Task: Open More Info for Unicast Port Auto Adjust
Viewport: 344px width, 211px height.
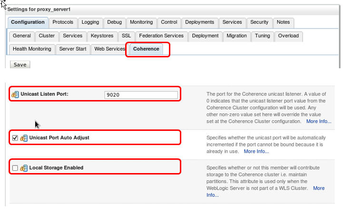Action: click(x=256, y=151)
